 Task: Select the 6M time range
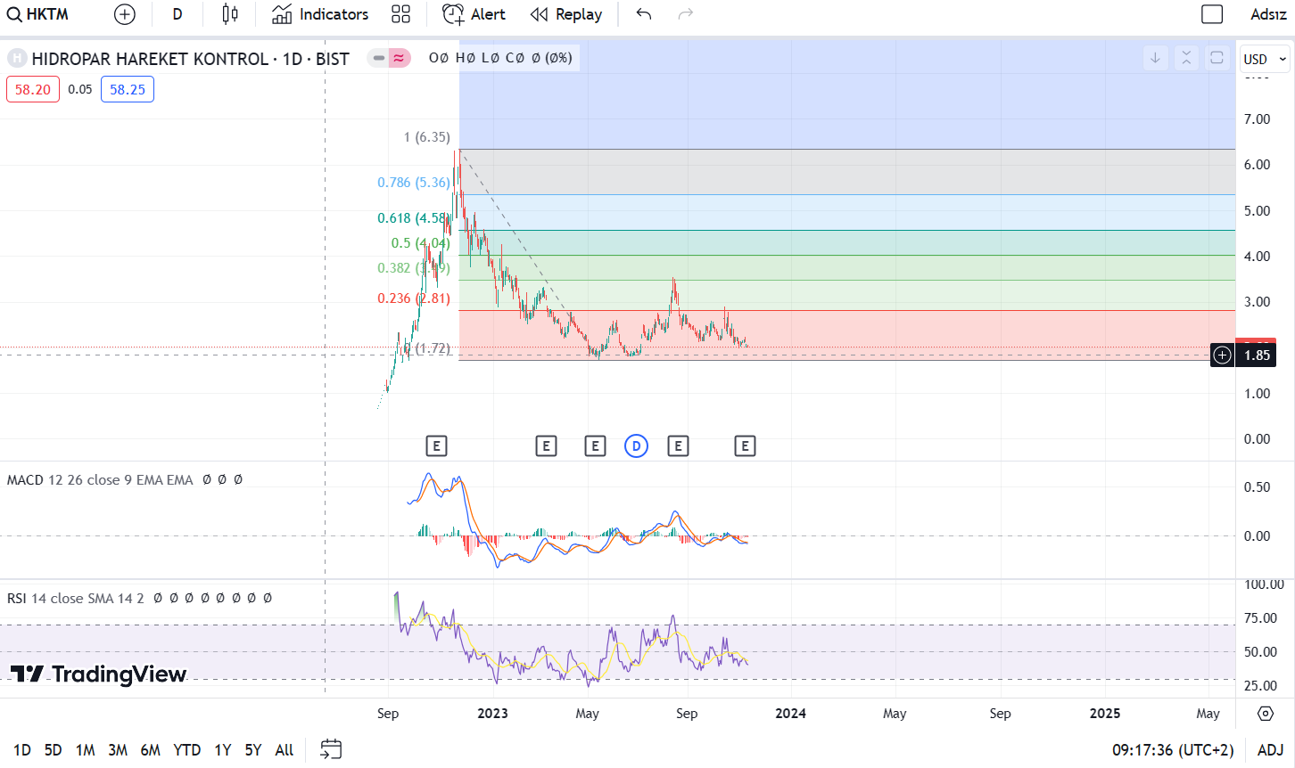tap(150, 750)
